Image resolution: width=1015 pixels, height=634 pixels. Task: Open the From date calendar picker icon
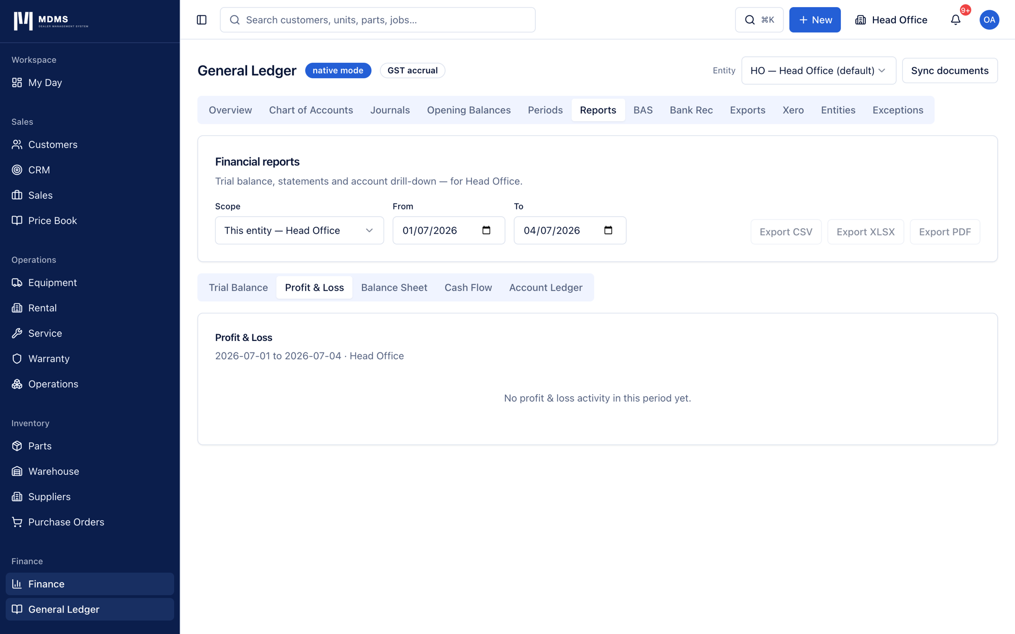pos(486,230)
